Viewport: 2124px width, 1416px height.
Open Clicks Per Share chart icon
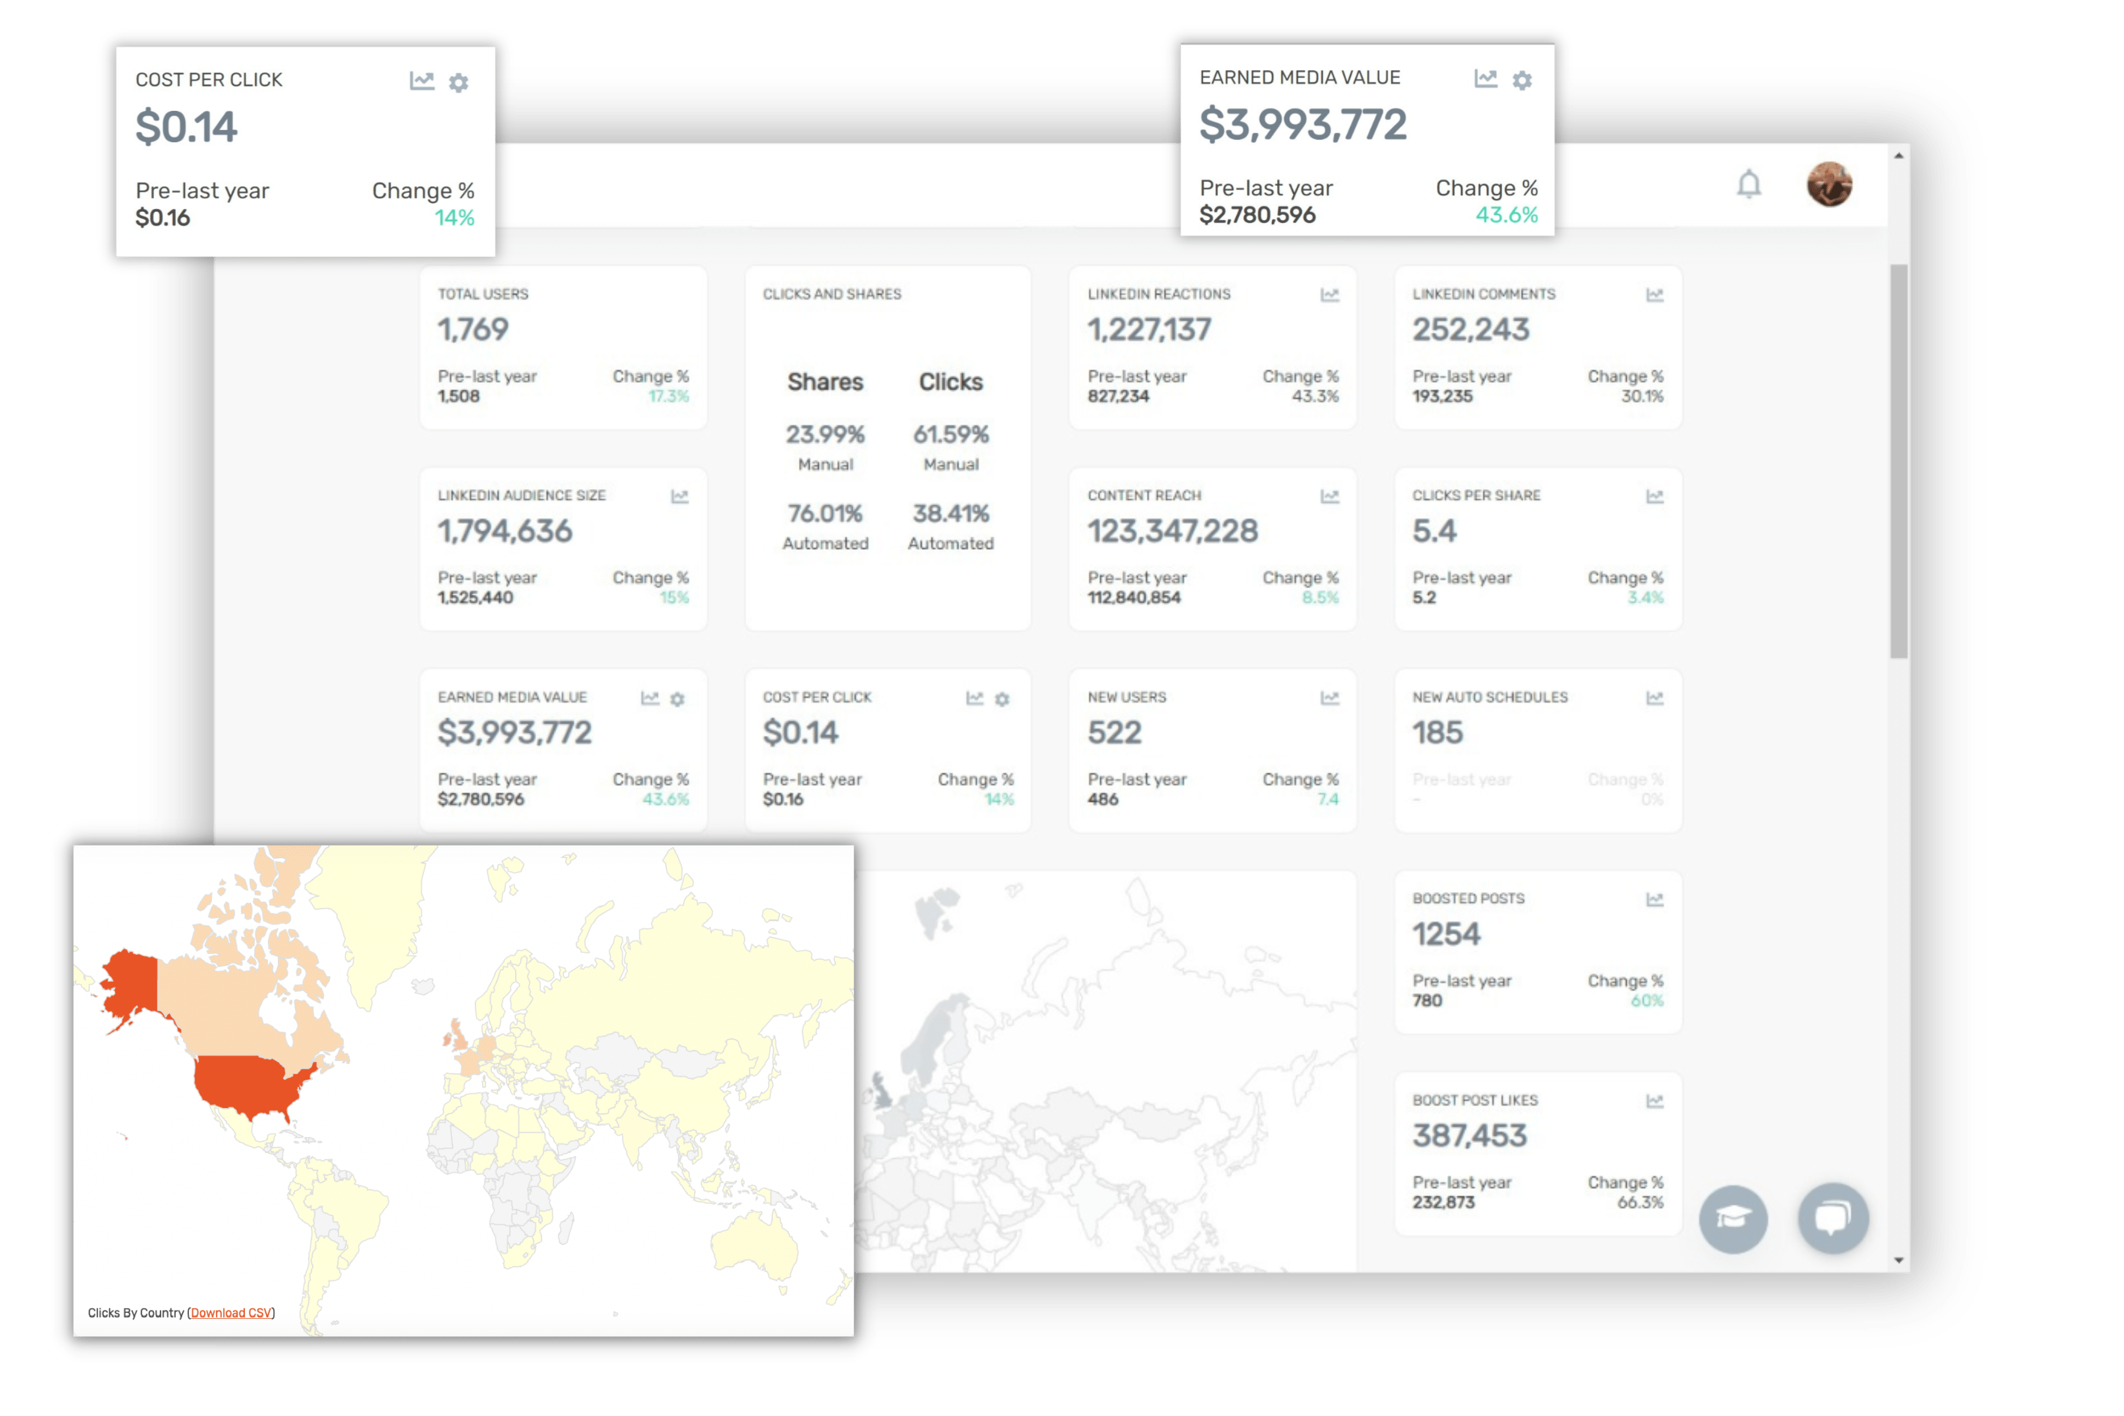(x=1654, y=497)
